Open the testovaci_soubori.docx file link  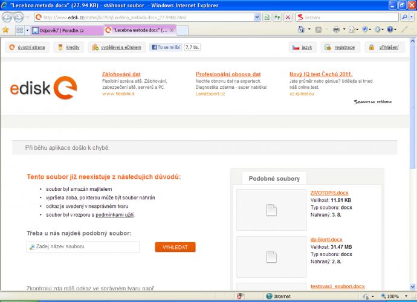pos(337,286)
